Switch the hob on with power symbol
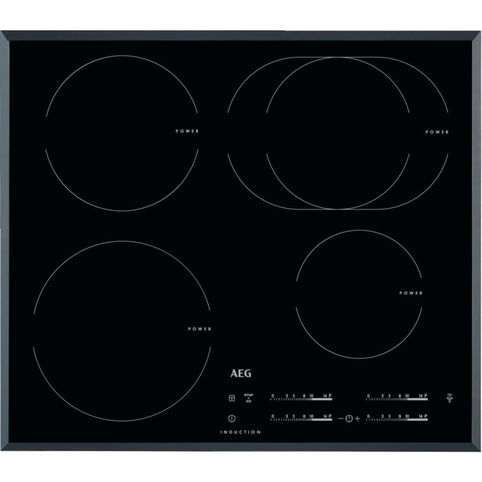Screen dimensions: 482x482 click(x=232, y=419)
